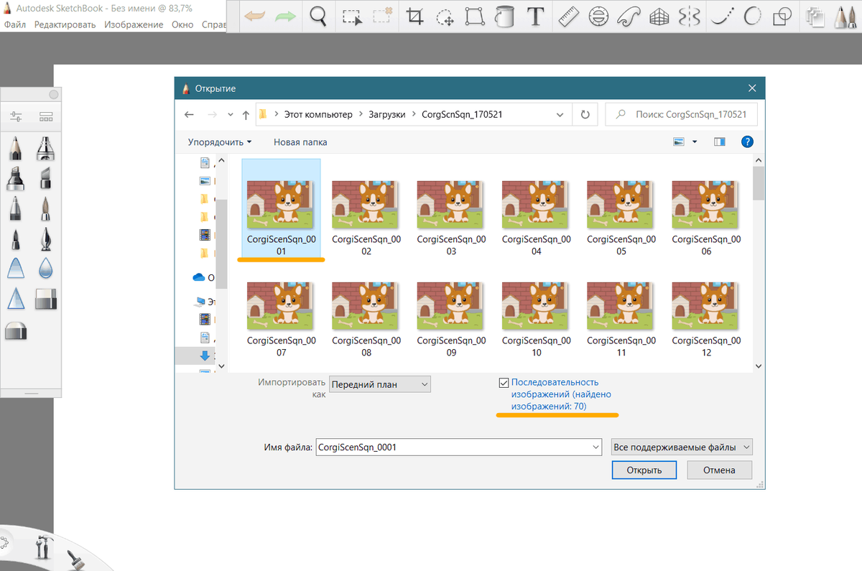Enable the French Curve guide
Image resolution: width=862 pixels, height=571 pixels.
pyautogui.click(x=629, y=16)
